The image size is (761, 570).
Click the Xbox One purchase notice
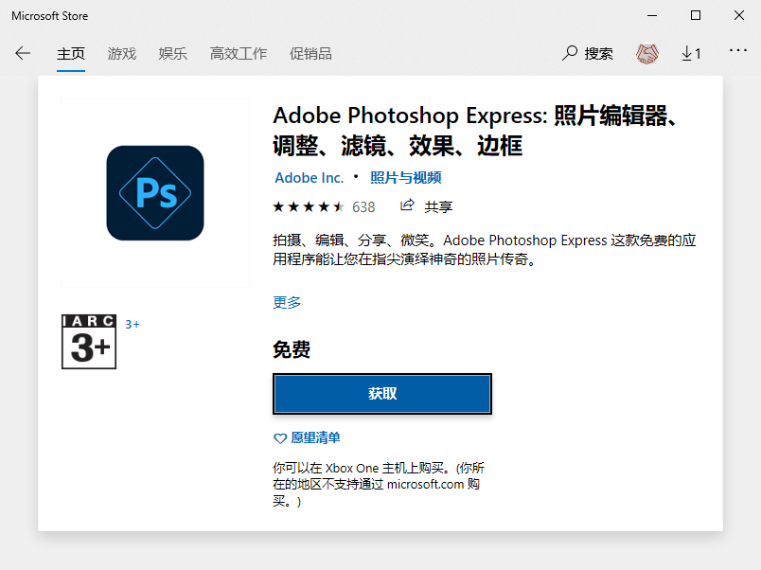[x=379, y=485]
